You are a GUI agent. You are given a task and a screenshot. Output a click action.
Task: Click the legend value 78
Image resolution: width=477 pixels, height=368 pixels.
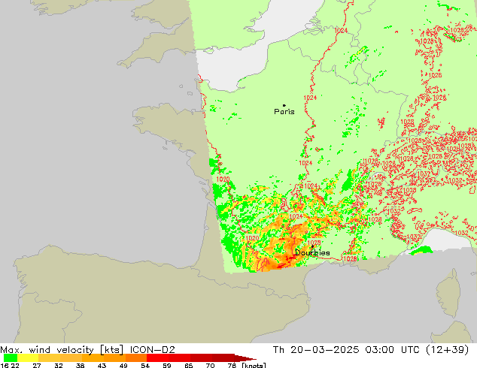point(232,365)
